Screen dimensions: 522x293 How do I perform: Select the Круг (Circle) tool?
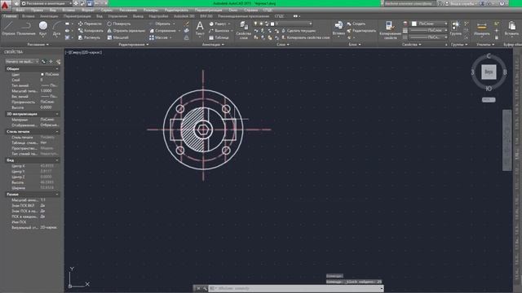click(x=43, y=28)
